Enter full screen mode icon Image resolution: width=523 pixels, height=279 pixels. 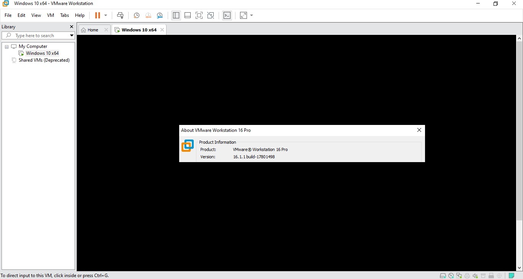pyautogui.click(x=199, y=15)
